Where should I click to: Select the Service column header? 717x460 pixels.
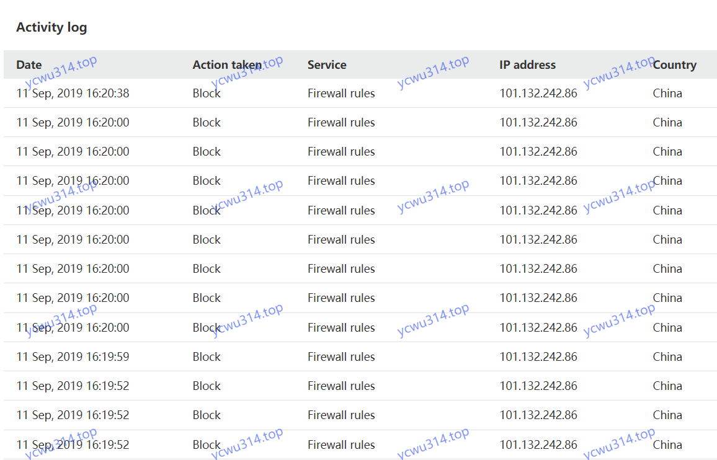[327, 65]
